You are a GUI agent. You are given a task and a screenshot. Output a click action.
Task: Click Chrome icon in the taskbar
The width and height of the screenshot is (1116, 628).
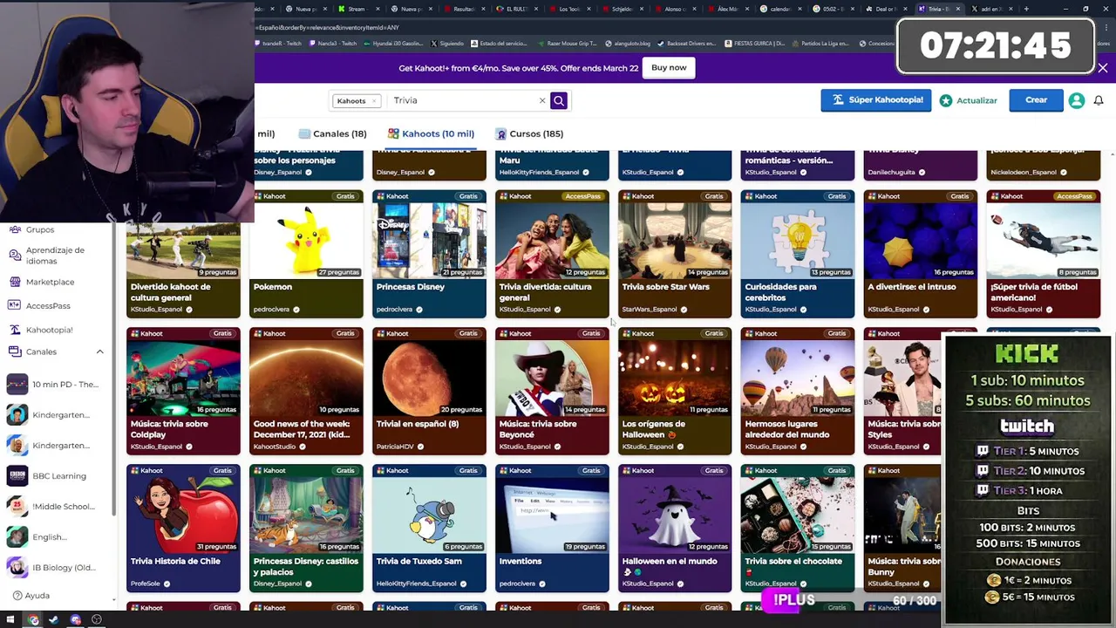[33, 620]
